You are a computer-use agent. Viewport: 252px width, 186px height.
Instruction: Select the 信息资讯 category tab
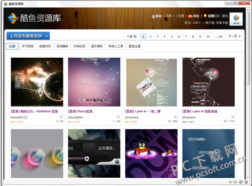45,46
